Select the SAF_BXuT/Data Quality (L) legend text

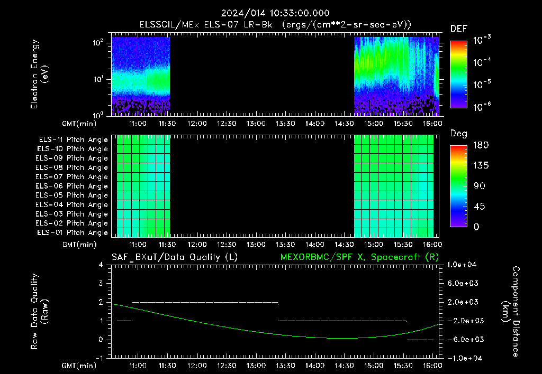pyautogui.click(x=175, y=257)
